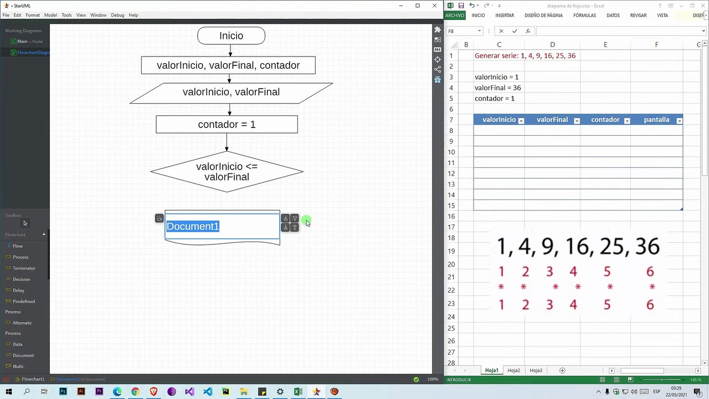Open Photoshop from the Windows taskbar

pos(63,392)
